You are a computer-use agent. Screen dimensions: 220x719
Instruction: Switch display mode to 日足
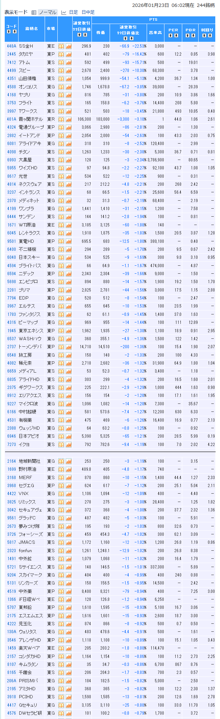tap(73, 12)
